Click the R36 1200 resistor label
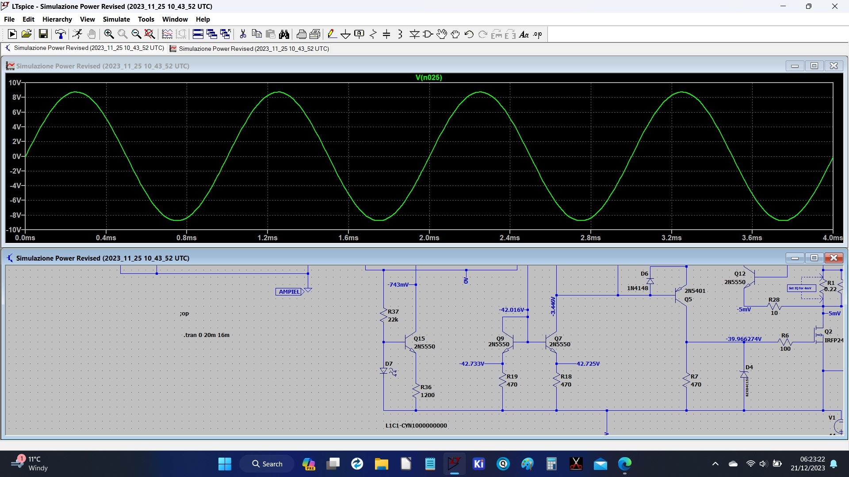 [427, 391]
